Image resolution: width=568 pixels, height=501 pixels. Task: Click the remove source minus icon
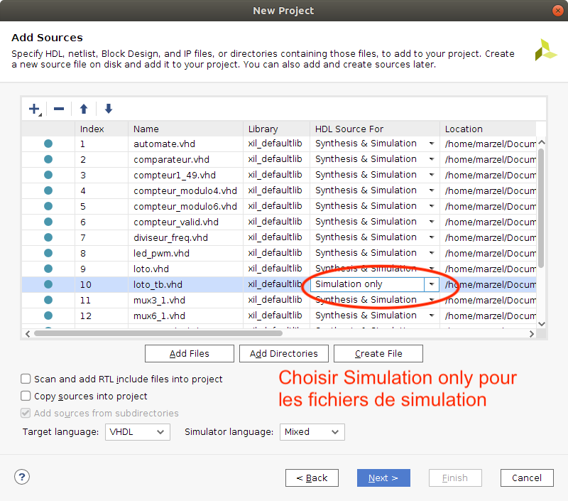[59, 109]
